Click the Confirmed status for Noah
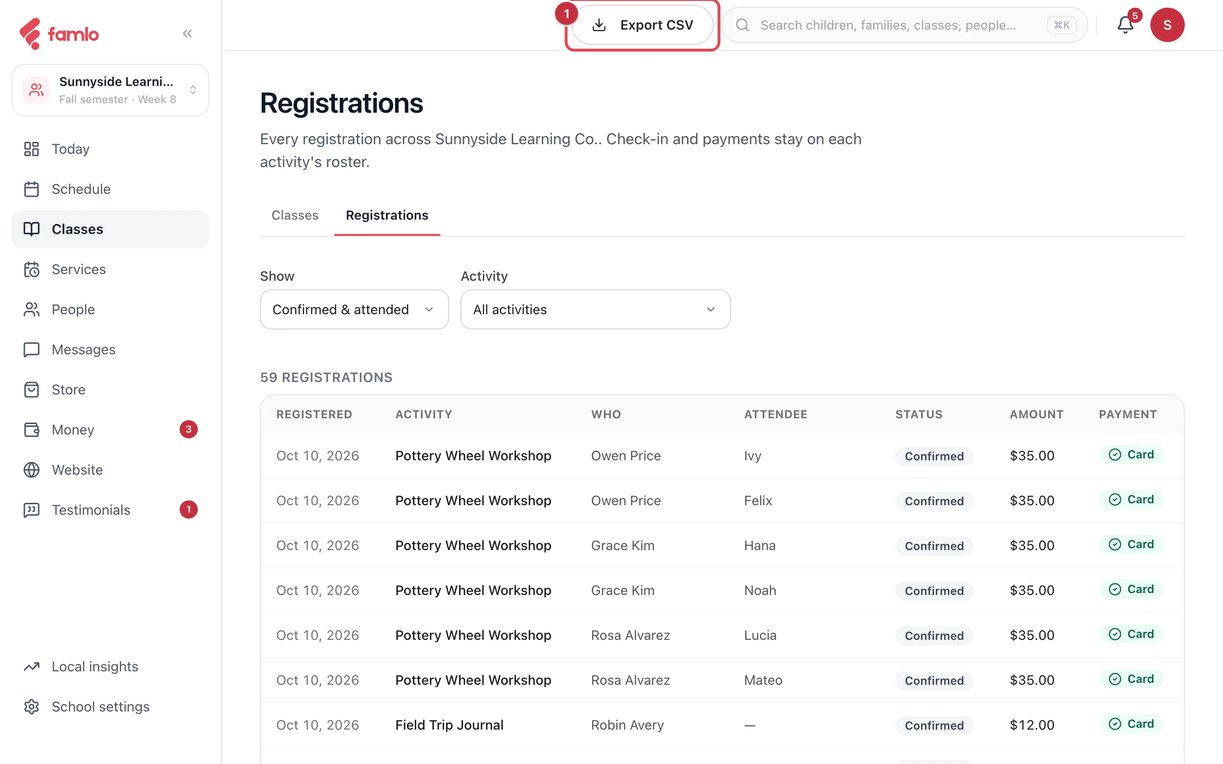 [x=934, y=591]
